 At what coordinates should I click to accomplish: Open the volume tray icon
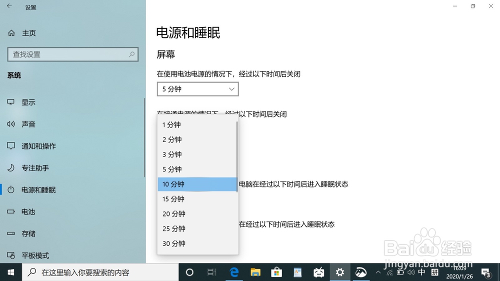(x=411, y=272)
